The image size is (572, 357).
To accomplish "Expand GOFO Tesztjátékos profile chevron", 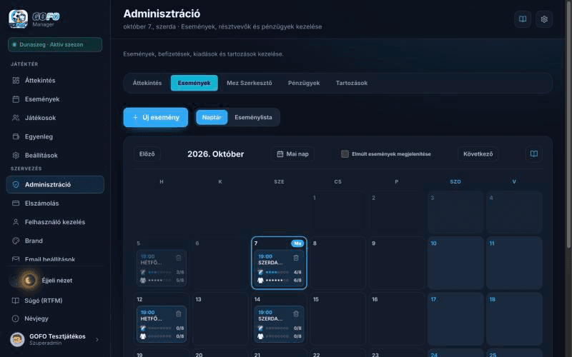I will tap(97, 340).
